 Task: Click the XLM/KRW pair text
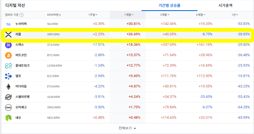54,97
